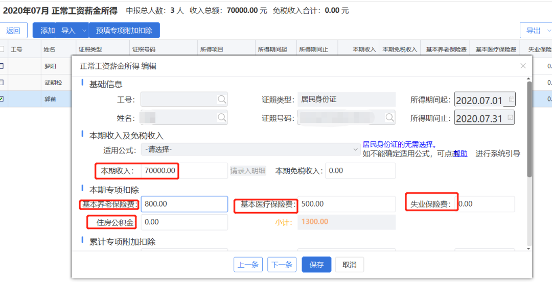
Task: Click the 本期收入 input field
Action: (x=184, y=171)
